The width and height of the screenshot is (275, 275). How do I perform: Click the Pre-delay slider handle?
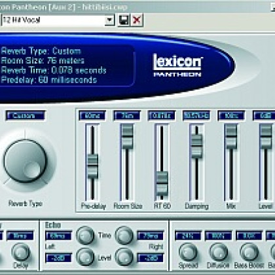pos(92,166)
